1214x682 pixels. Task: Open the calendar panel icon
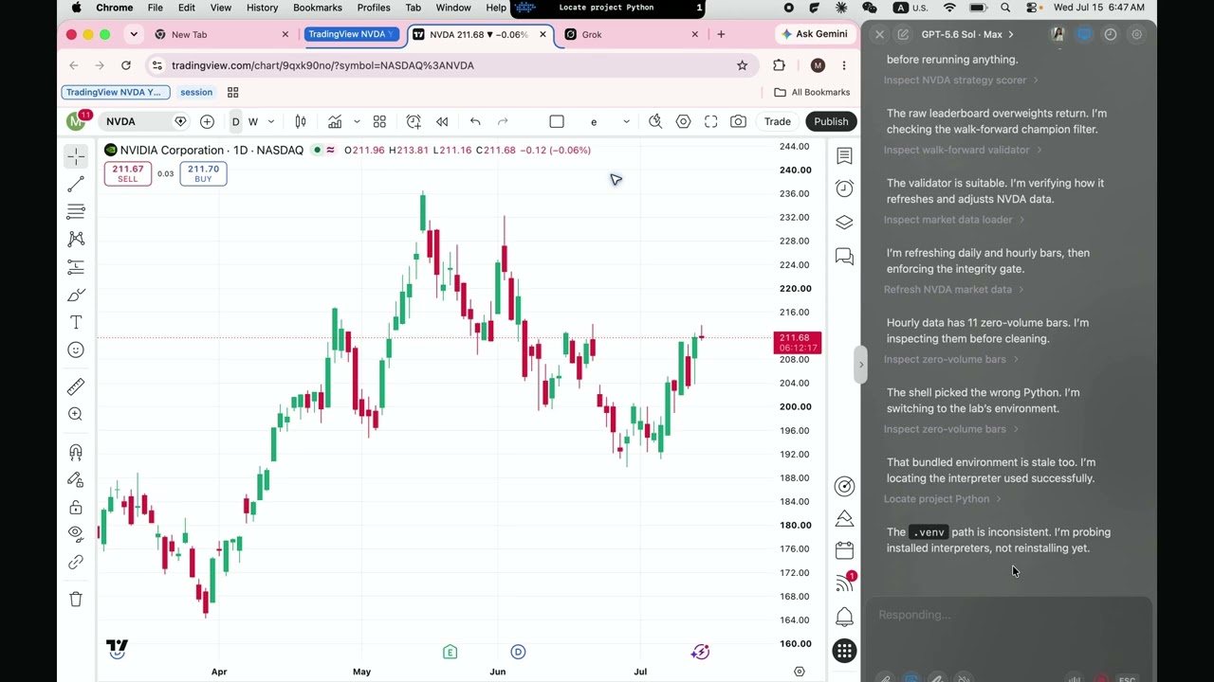[844, 550]
